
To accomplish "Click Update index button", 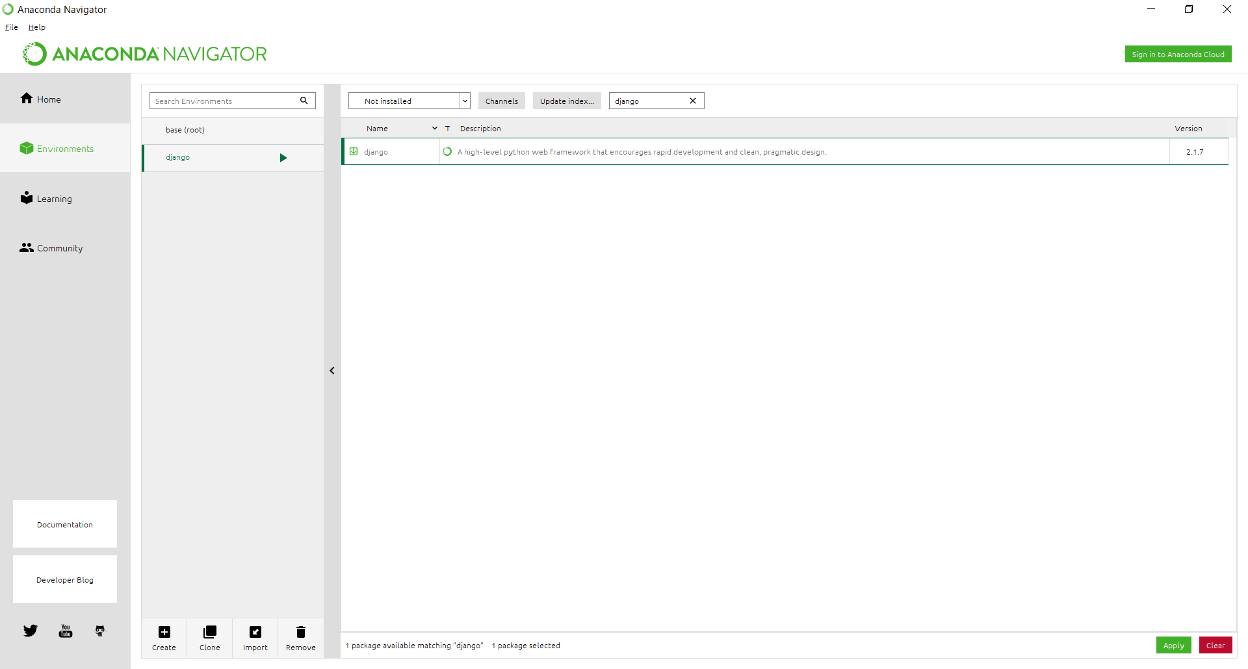I will coord(567,101).
